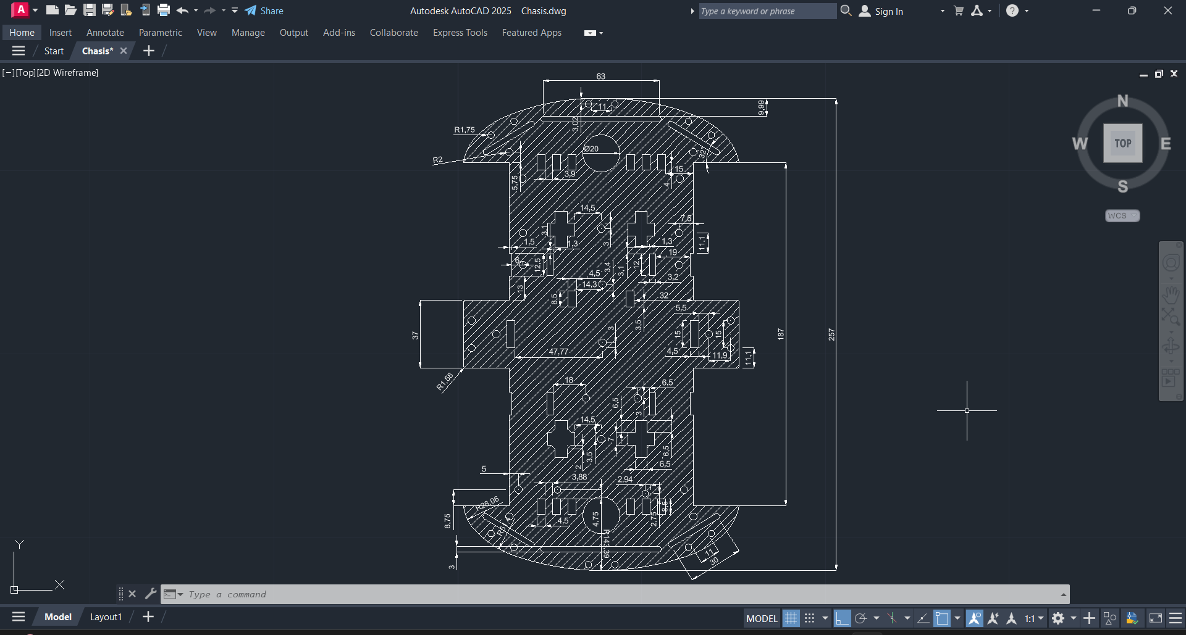Screen dimensions: 1186x635
Task: Click the TOP face of ViewCube
Action: click(1122, 143)
